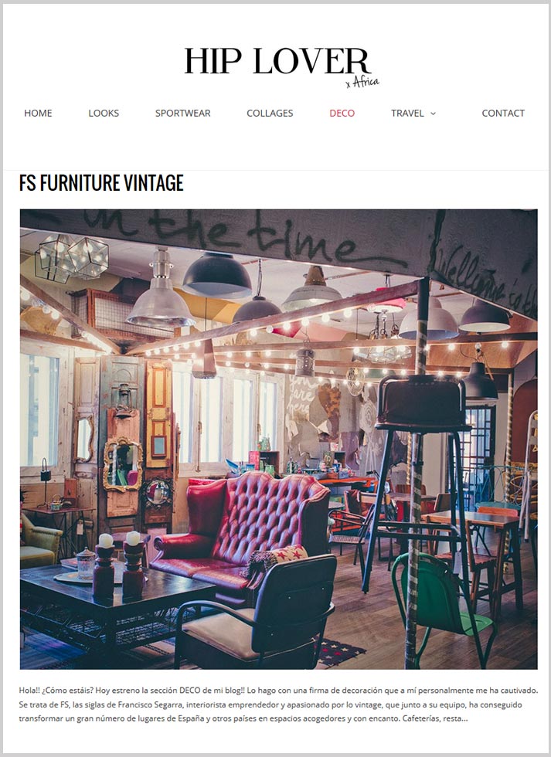This screenshot has height=757, width=551.
Task: Click the trailing ellipsis after 'Cafeterías, resta'
Action: 464,718
